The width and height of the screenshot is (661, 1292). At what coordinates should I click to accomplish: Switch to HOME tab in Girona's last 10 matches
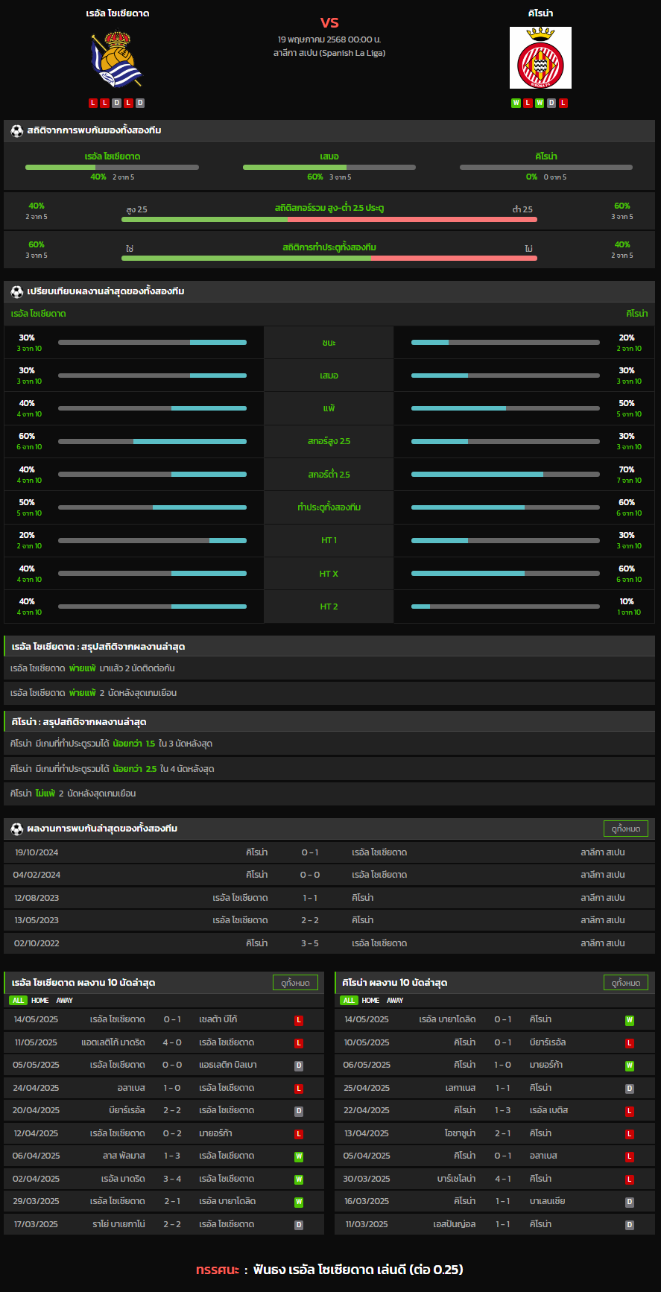(x=370, y=1001)
